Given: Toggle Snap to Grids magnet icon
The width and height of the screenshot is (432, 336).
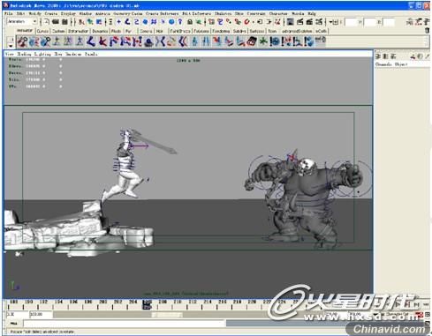Looking at the screenshot, I should pyautogui.click(x=211, y=22).
